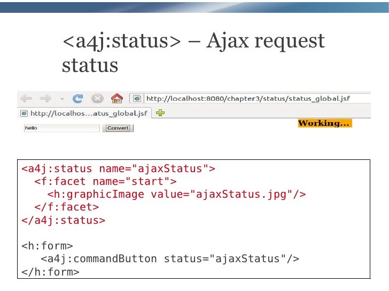Click the h:graphicImage value="ajaxStatus.jpg" line

point(177,195)
